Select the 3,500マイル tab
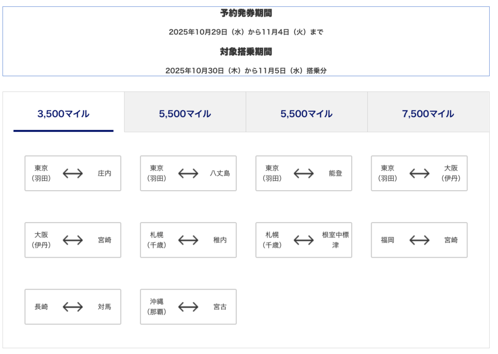The image size is (498, 354). (x=63, y=114)
